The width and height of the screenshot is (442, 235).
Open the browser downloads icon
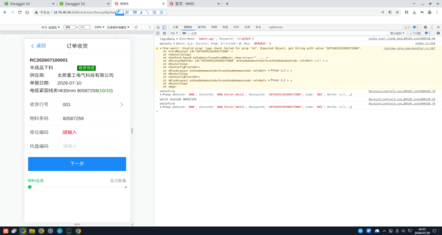click(414, 12)
